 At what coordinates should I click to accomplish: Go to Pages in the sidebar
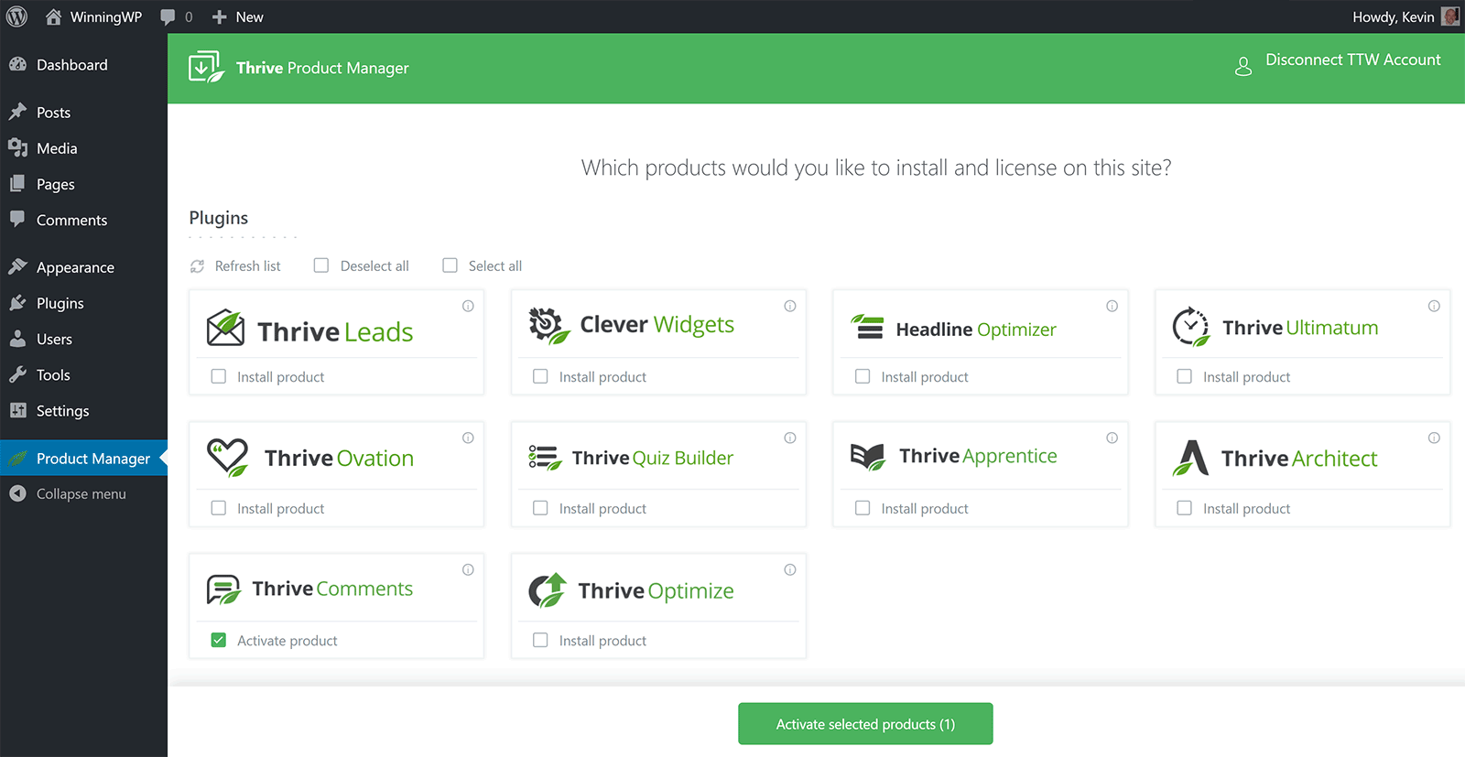point(83,184)
